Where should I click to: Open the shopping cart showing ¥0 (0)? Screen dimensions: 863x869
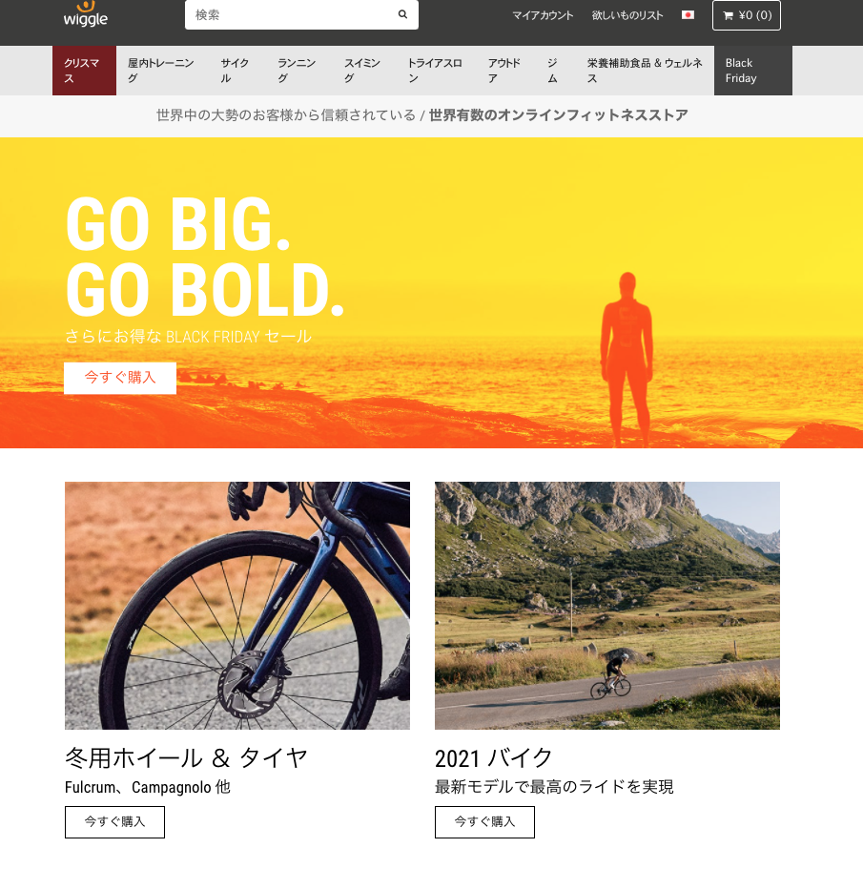pyautogui.click(x=746, y=15)
